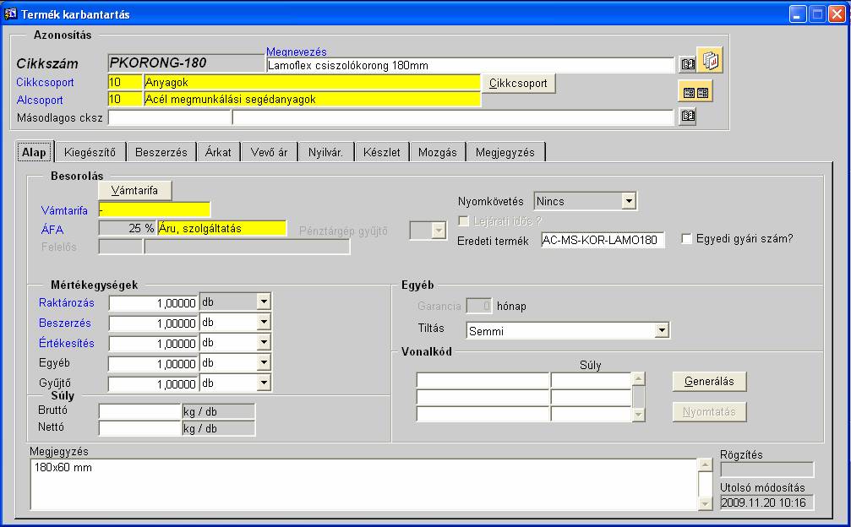Screen dimensions: 851x527
Task: Open the book lookup icon for Másodlagos cksz
Action: point(688,116)
